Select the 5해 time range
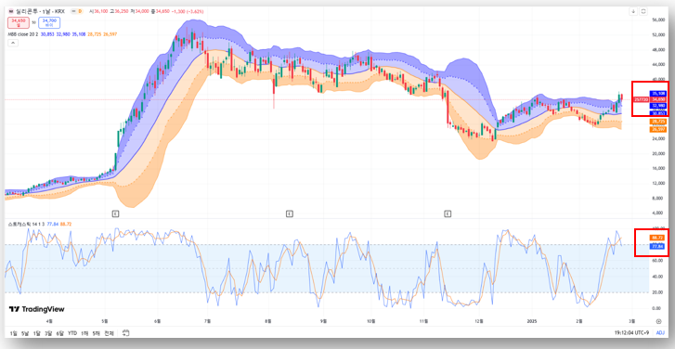 coord(96,333)
